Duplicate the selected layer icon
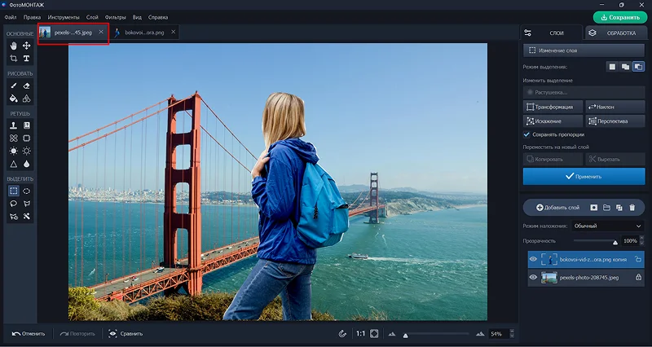The width and height of the screenshot is (652, 347). click(x=619, y=208)
